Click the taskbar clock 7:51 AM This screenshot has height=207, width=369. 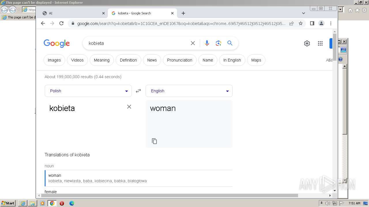(x=354, y=203)
